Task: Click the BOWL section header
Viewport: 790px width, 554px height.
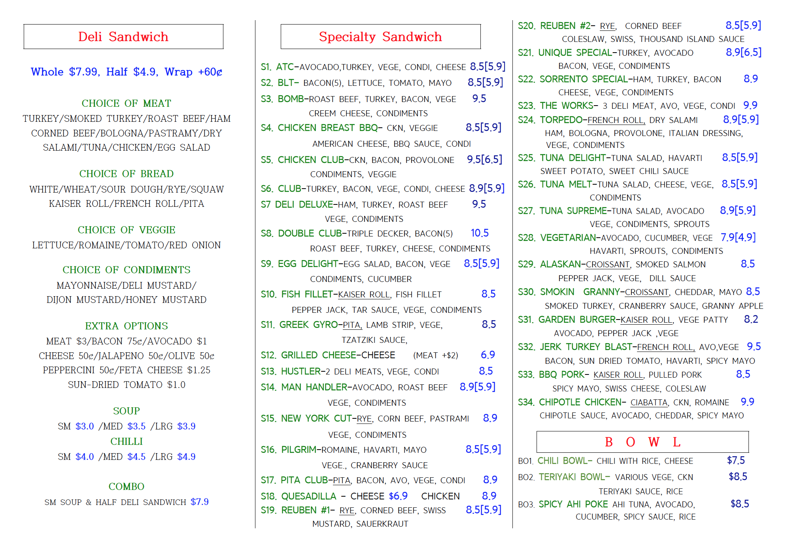Action: (642, 442)
